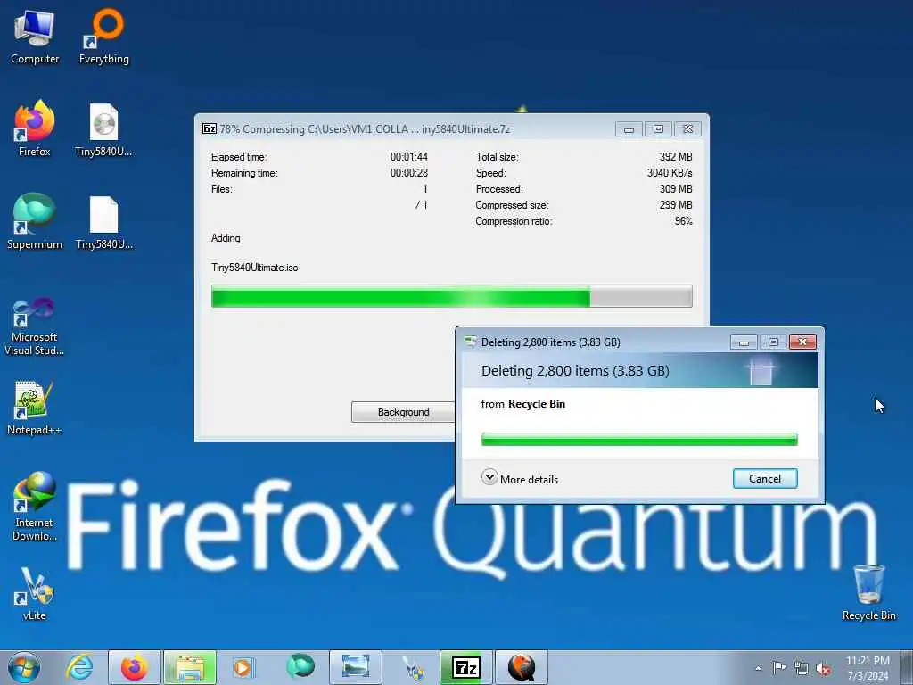The image size is (913, 685).
Task: Open the Everything search shortcut
Action: pos(104,37)
